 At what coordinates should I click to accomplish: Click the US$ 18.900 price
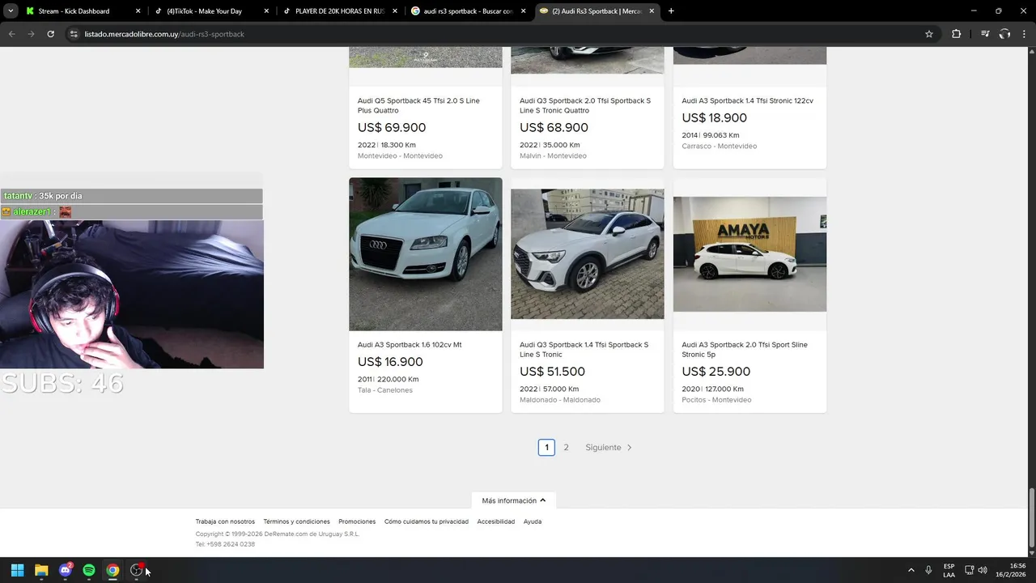[x=714, y=118]
